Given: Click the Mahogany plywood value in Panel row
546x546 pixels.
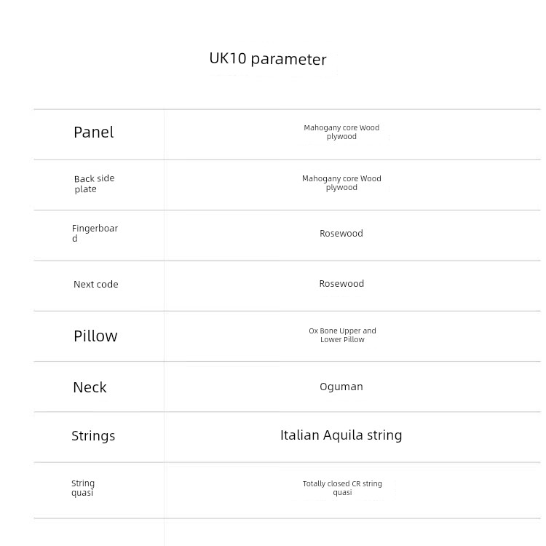Looking at the screenshot, I should pyautogui.click(x=341, y=132).
